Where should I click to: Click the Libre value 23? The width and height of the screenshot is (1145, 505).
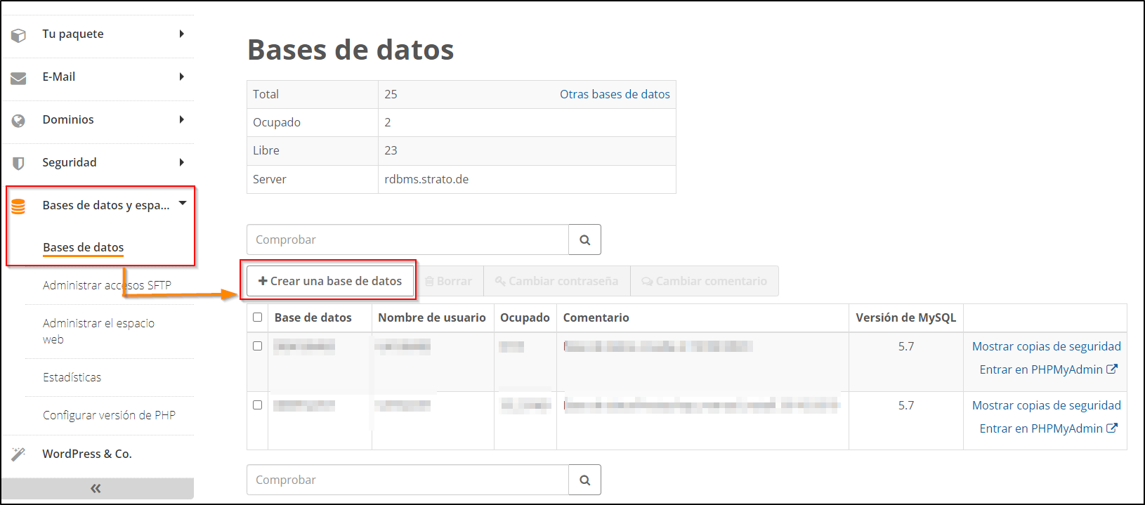point(391,150)
